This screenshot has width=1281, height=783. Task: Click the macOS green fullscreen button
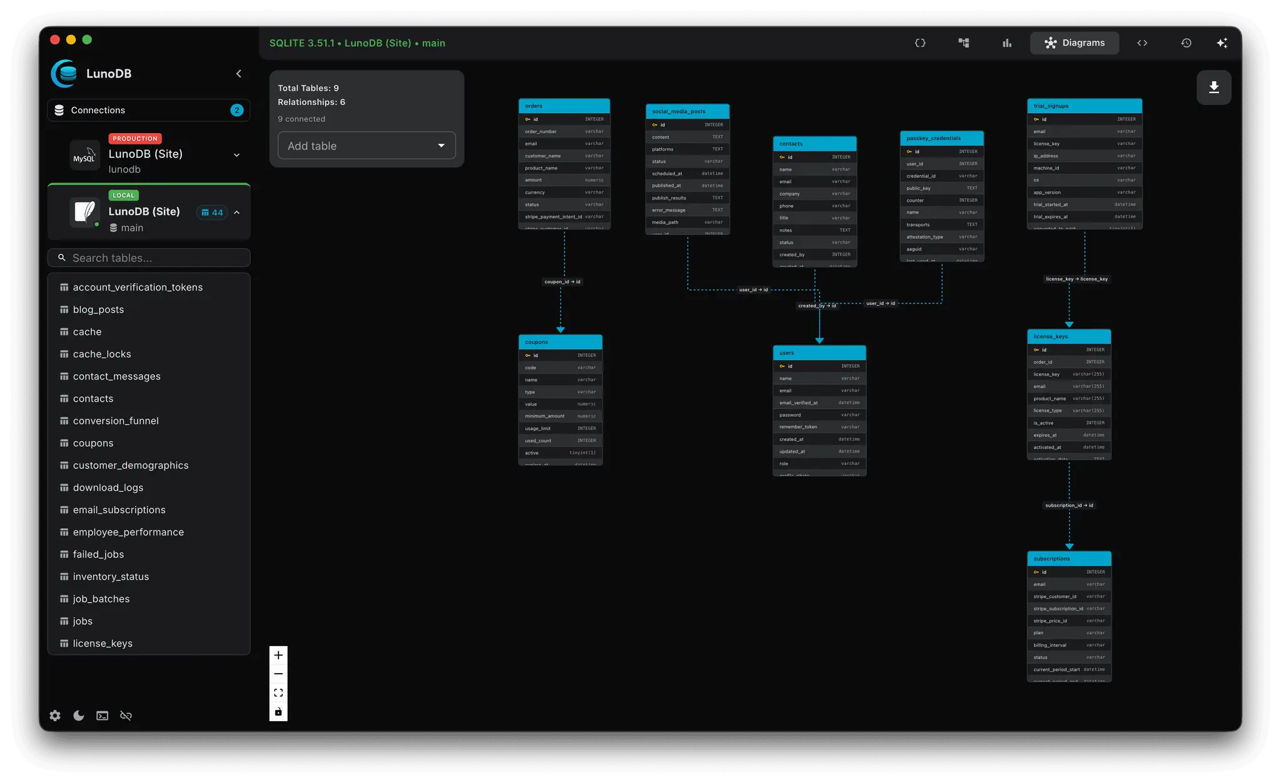click(87, 39)
